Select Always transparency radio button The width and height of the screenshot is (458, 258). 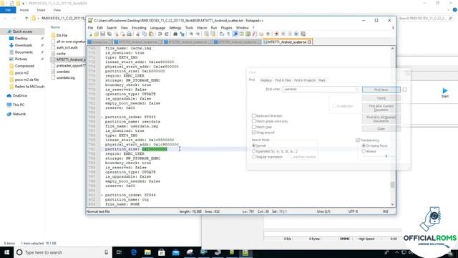pyautogui.click(x=364, y=151)
